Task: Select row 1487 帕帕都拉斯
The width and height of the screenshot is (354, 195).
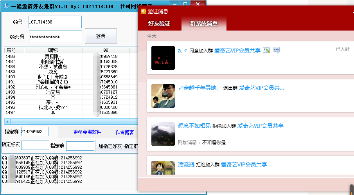Action: click(71, 61)
